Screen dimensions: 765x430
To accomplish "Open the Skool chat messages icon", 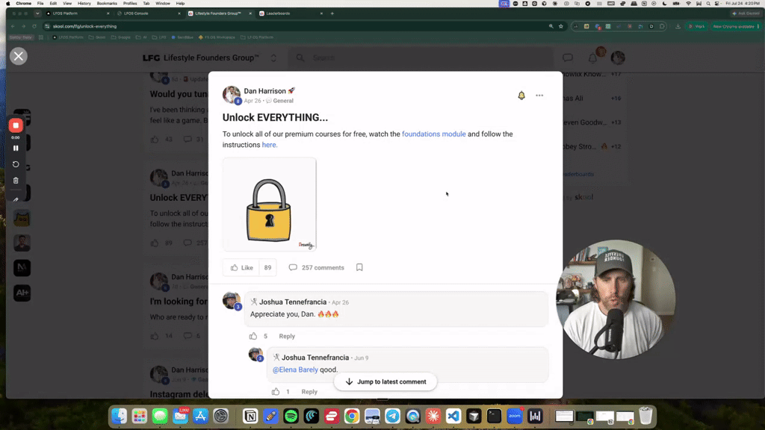I will coord(568,58).
